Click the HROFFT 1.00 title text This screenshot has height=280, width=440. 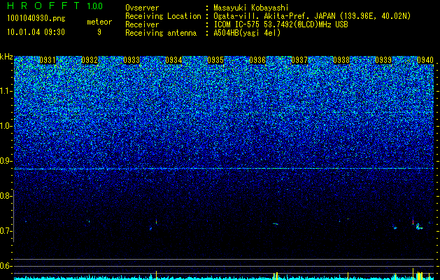pyautogui.click(x=55, y=6)
